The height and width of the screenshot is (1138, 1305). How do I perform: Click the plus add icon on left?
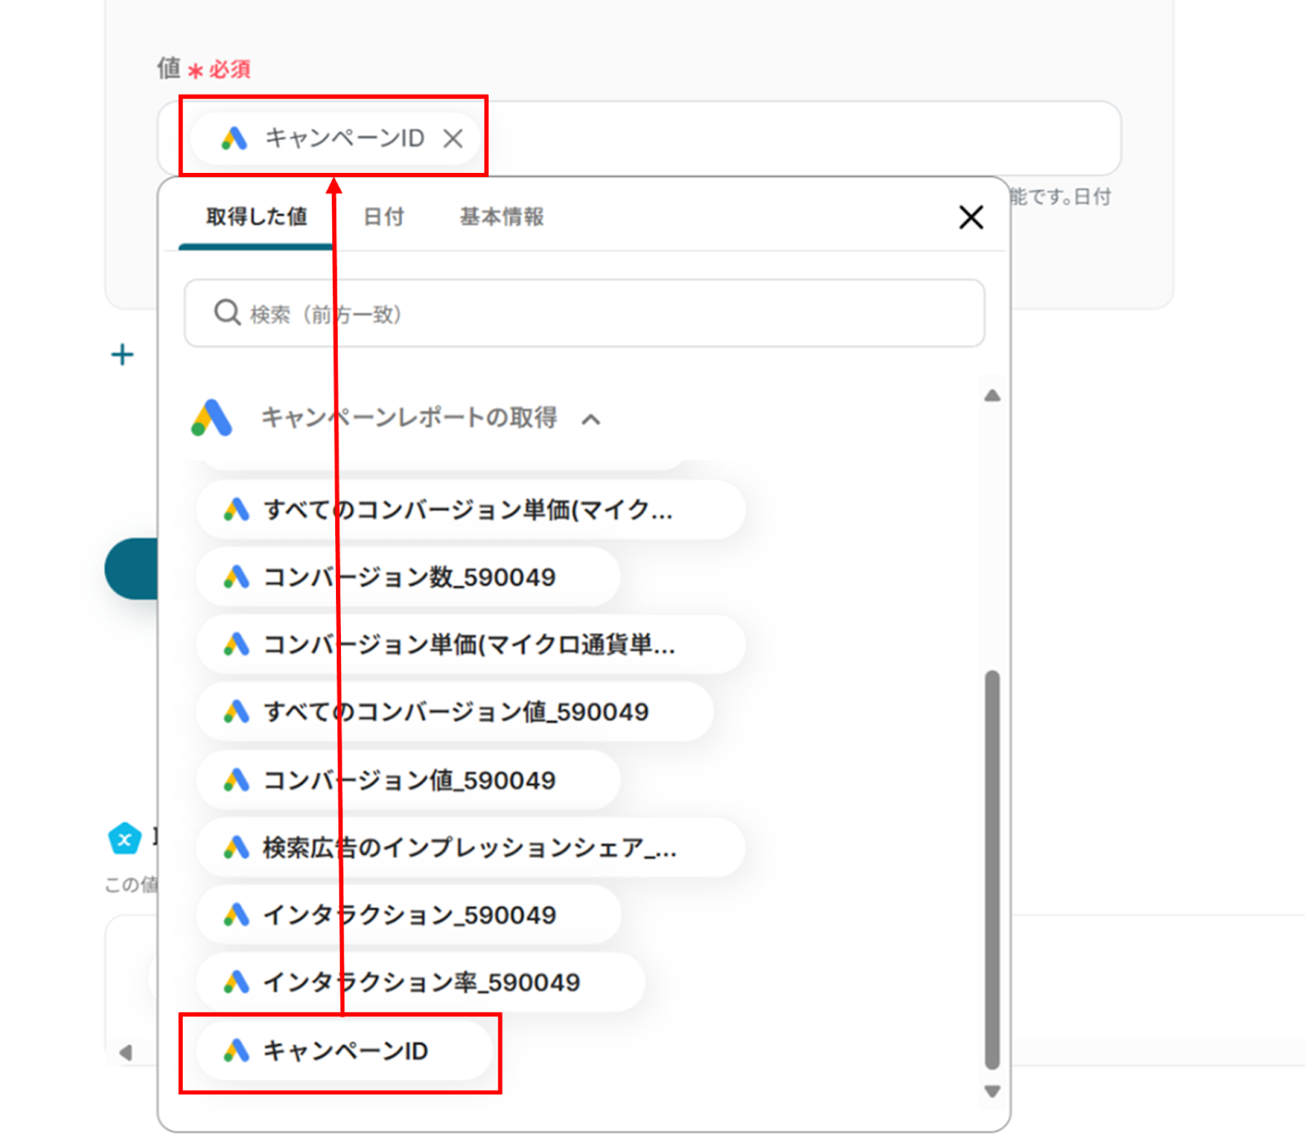pos(122,355)
